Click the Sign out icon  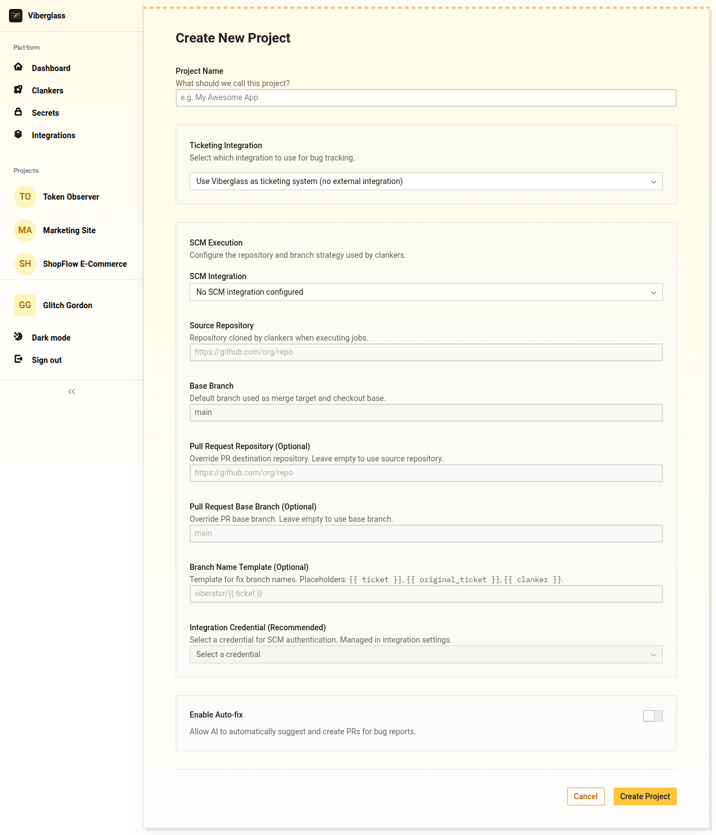18,359
